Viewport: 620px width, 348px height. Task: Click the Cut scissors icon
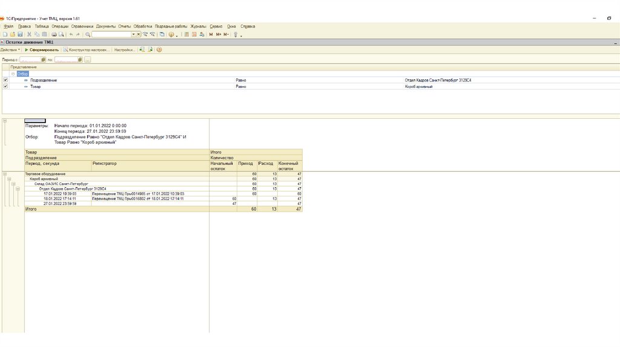pos(28,35)
